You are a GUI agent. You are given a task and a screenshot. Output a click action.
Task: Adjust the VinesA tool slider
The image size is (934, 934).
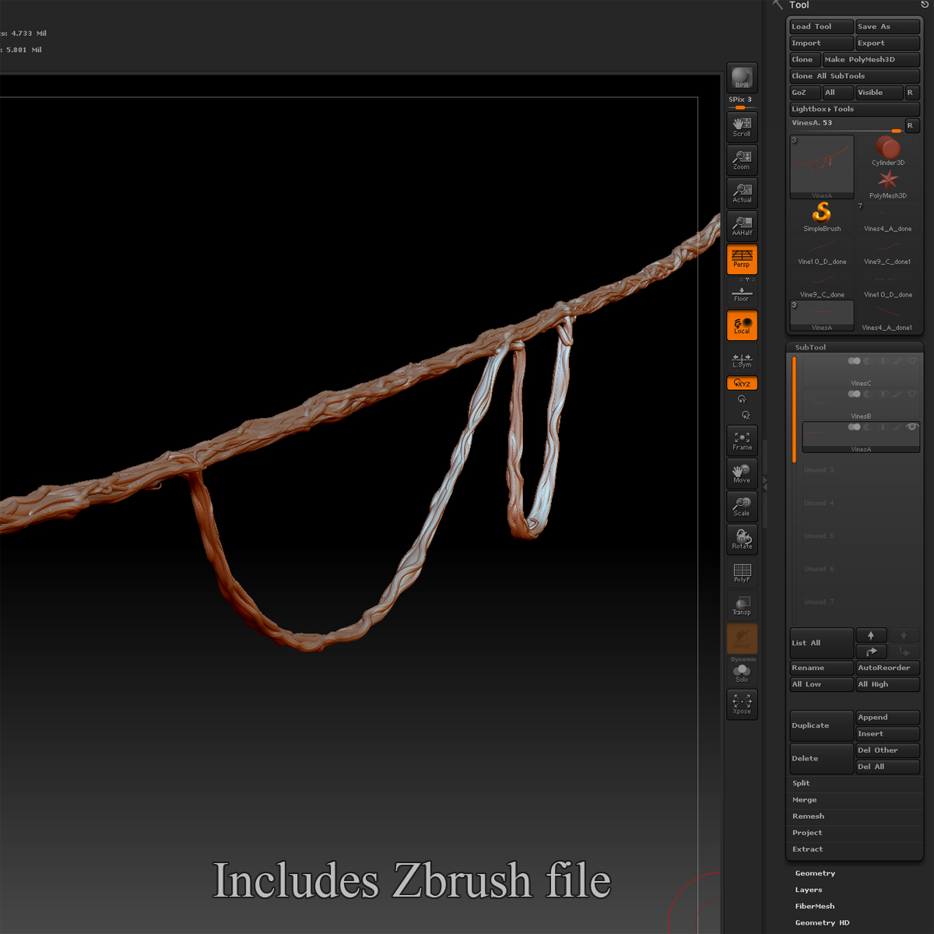845,125
